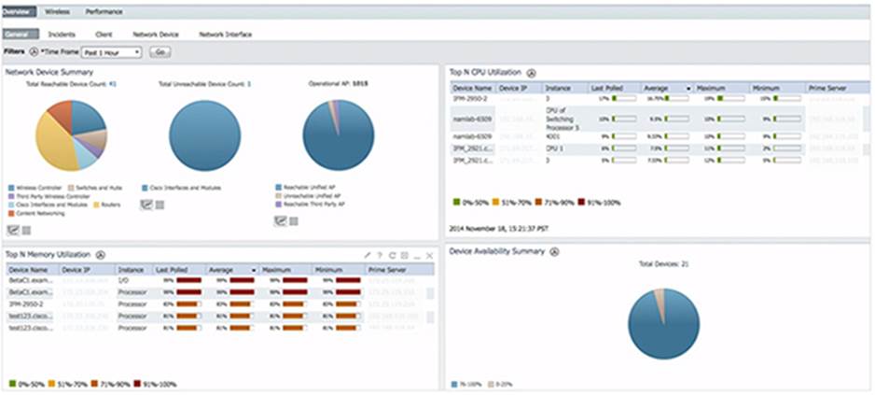This screenshot has width=875, height=395.
Task: Click the reachable device count pie chart
Action: tap(71, 135)
